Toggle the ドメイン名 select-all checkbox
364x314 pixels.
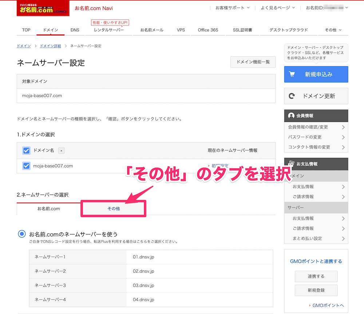click(26, 150)
